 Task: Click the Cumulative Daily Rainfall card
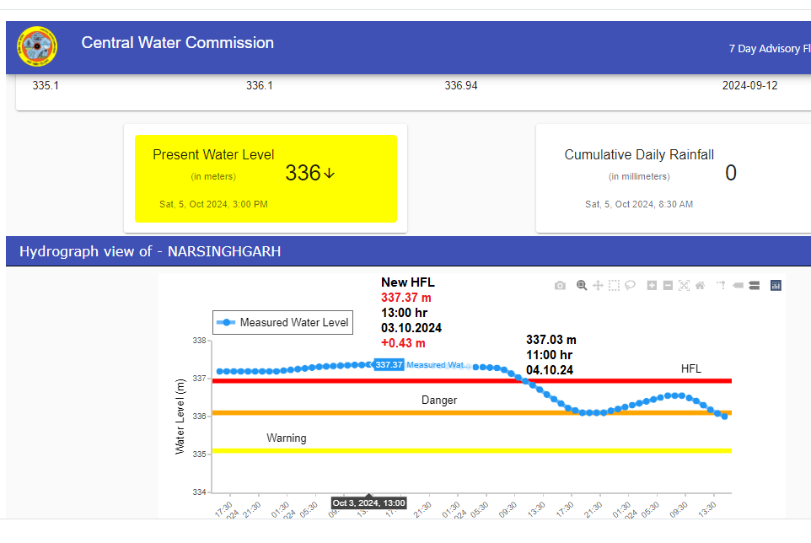(x=666, y=179)
